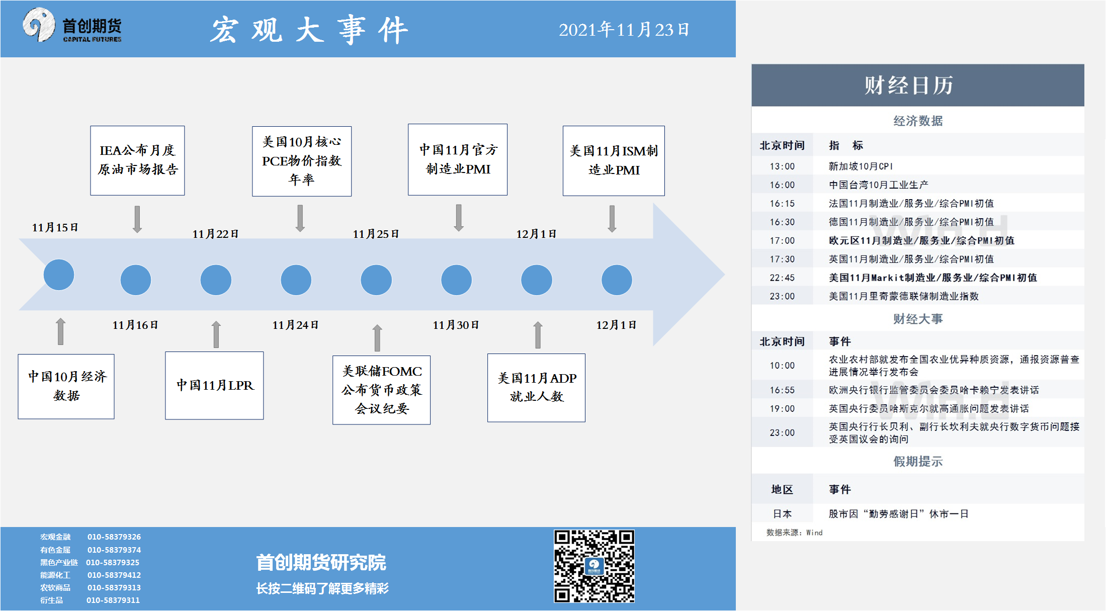Click the IEA公布月度原油市场报告 box

pos(137,160)
